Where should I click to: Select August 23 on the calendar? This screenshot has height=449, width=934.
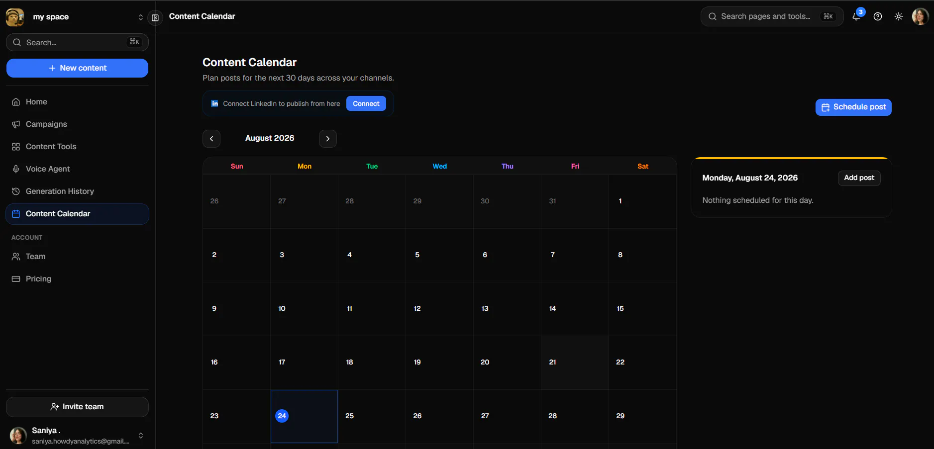click(236, 416)
